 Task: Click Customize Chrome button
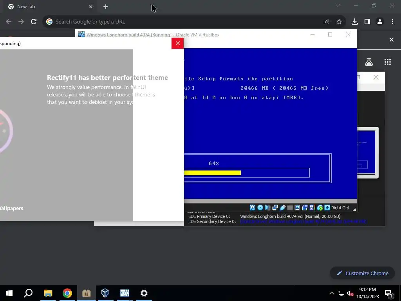click(362, 273)
